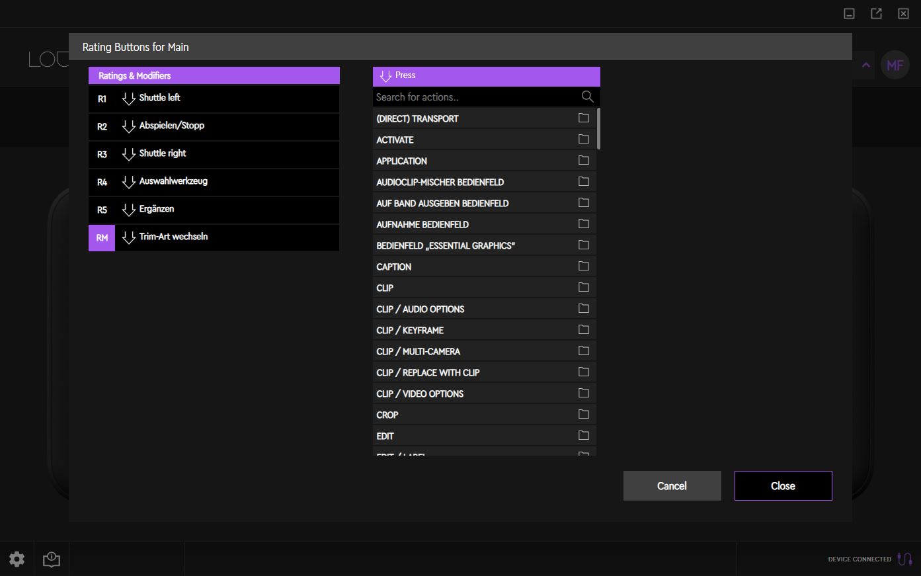Open the Ratings & Modifiers header

[214, 76]
